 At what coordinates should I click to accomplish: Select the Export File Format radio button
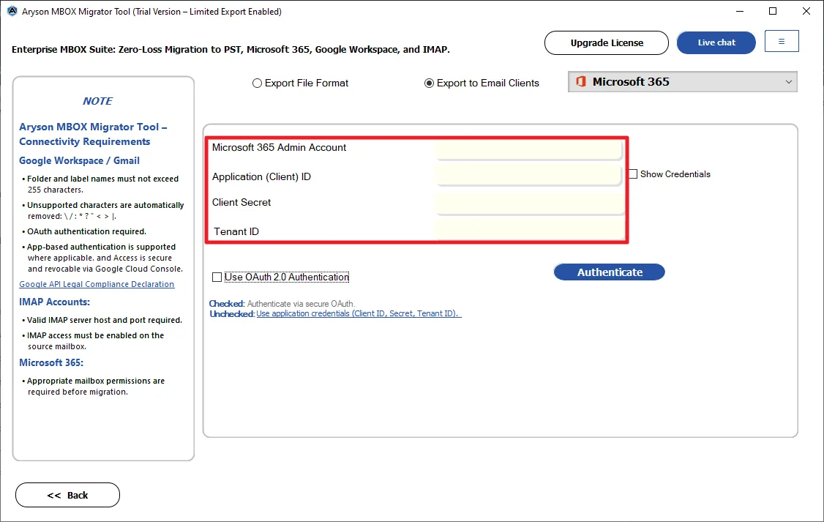tap(257, 83)
